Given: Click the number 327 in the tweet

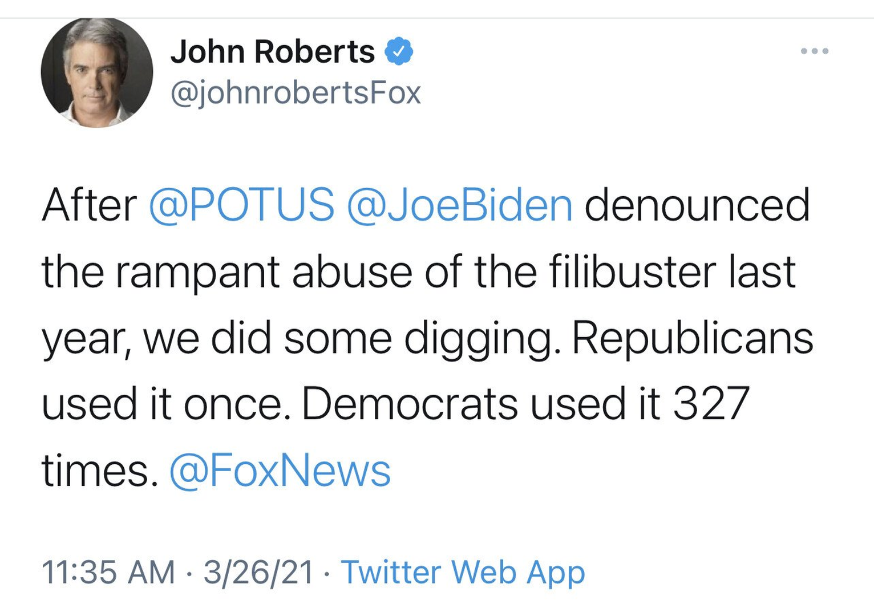Looking at the screenshot, I should 711,404.
